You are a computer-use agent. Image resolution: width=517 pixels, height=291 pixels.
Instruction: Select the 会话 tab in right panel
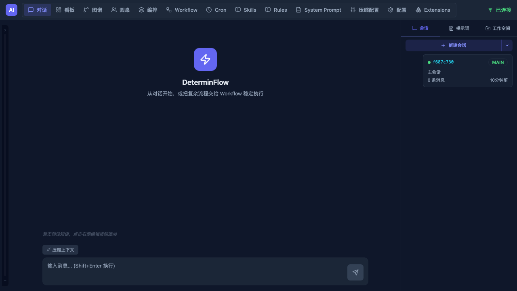pyautogui.click(x=420, y=28)
